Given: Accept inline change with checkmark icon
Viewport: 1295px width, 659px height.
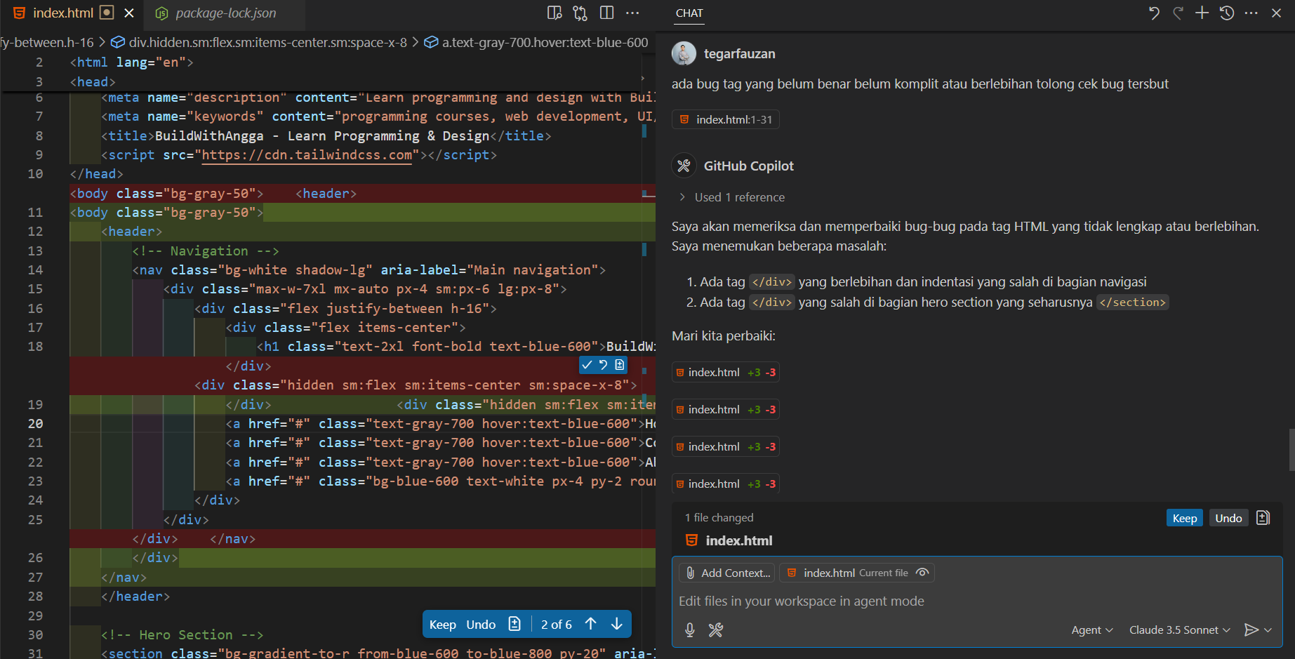Looking at the screenshot, I should pyautogui.click(x=587, y=365).
